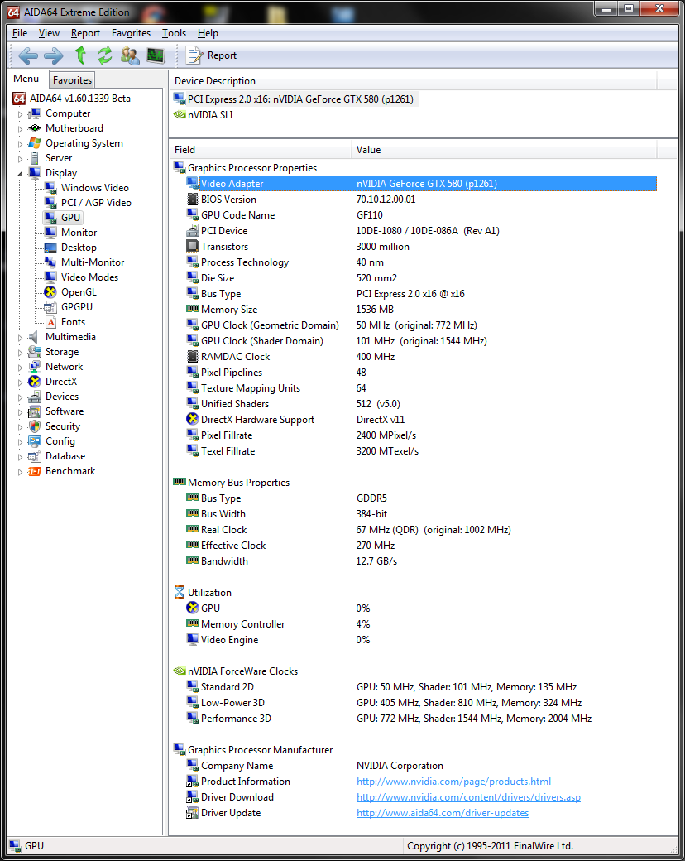Select the Video Modes icon in tree
685x861 pixels.
click(50, 277)
